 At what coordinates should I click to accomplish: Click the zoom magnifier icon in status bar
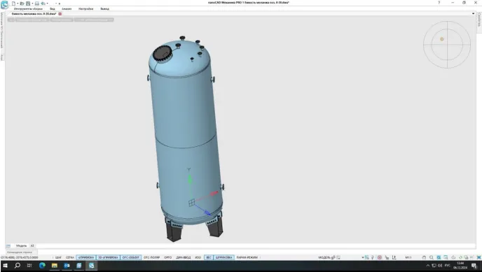(x=432, y=257)
